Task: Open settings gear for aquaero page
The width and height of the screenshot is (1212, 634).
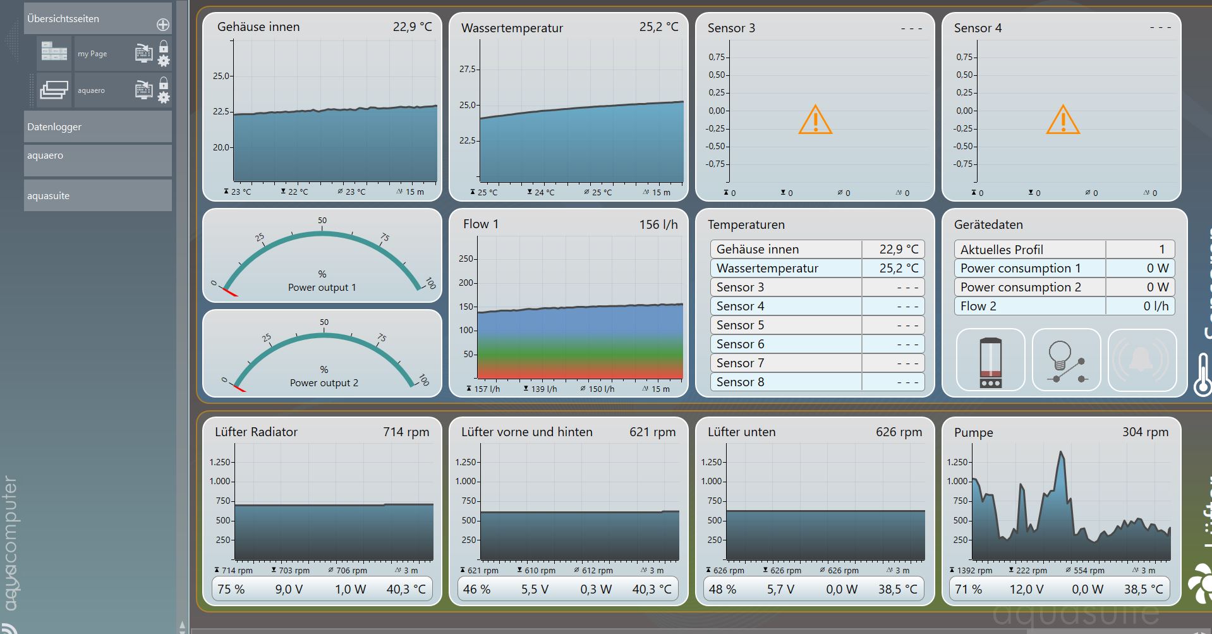Action: click(x=164, y=98)
